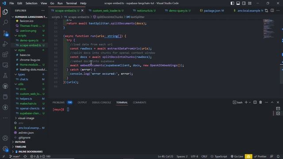Click the feedback icon in status bar

point(272,156)
